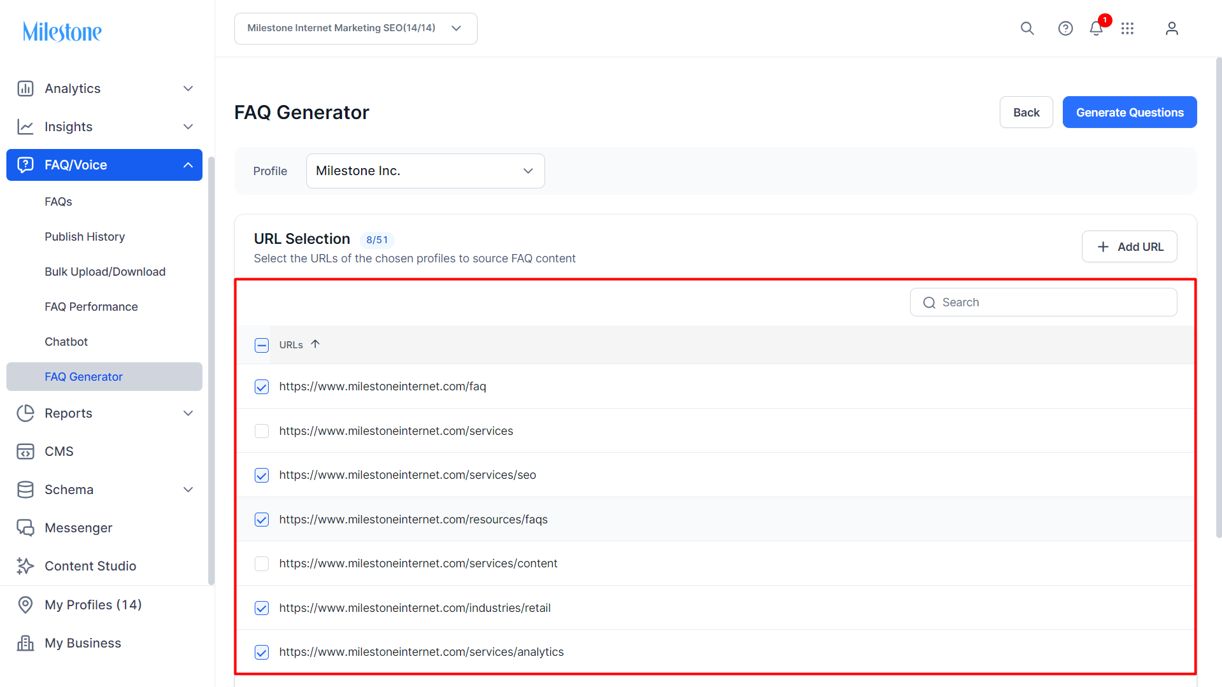Click the Insights line graph icon
Screen dimensions: 1222x687
[x=25, y=127]
